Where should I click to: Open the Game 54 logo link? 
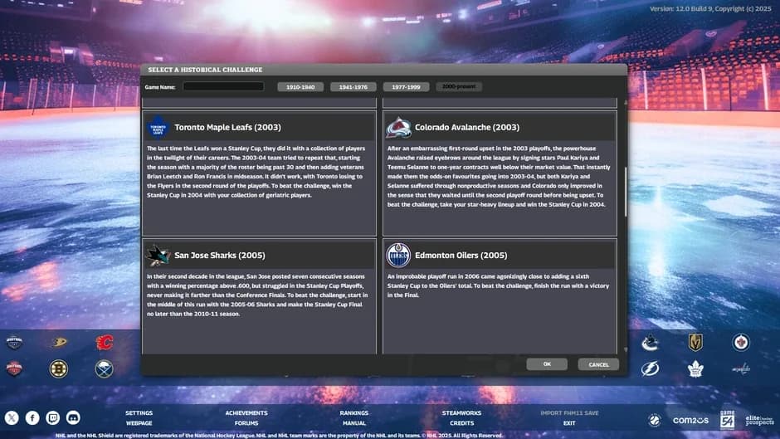[x=727, y=420]
